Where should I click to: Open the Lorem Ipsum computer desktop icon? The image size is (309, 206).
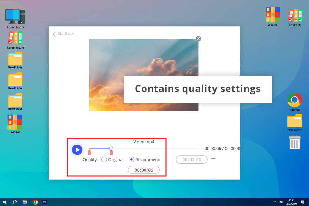click(x=15, y=19)
